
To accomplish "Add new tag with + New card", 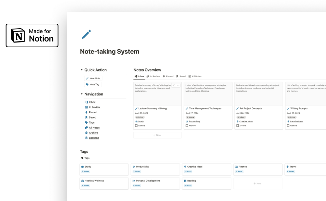I will click(258, 183).
